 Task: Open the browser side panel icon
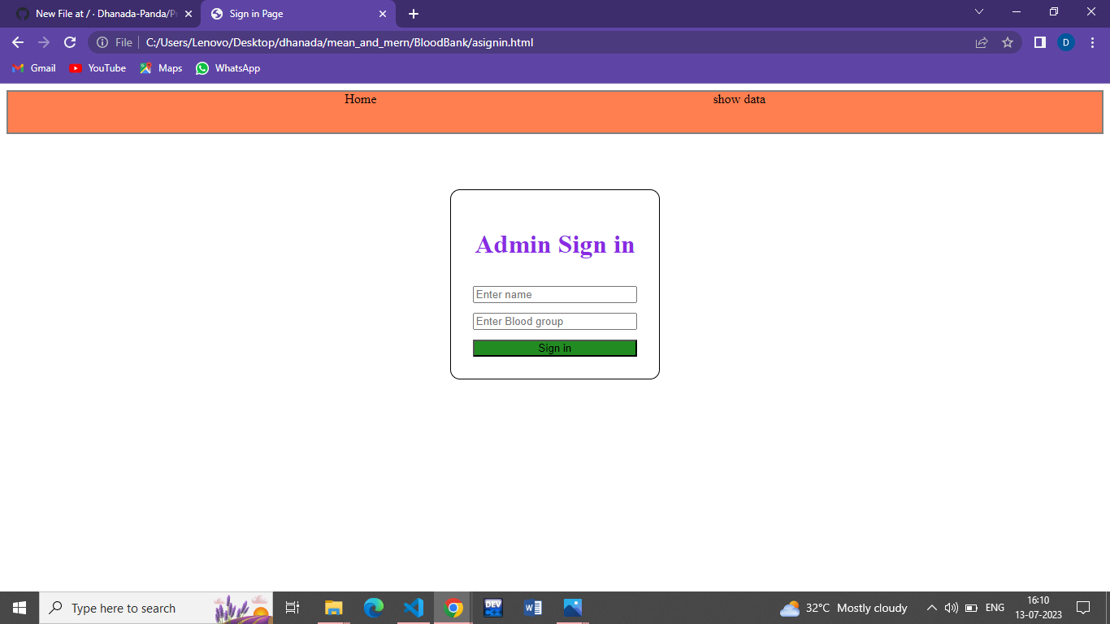pos(1039,42)
